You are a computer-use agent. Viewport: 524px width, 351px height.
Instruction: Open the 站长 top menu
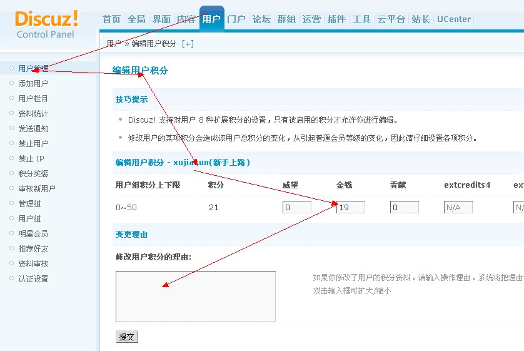(x=421, y=19)
